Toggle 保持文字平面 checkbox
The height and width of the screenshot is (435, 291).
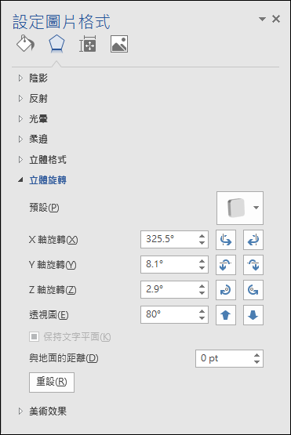34,337
